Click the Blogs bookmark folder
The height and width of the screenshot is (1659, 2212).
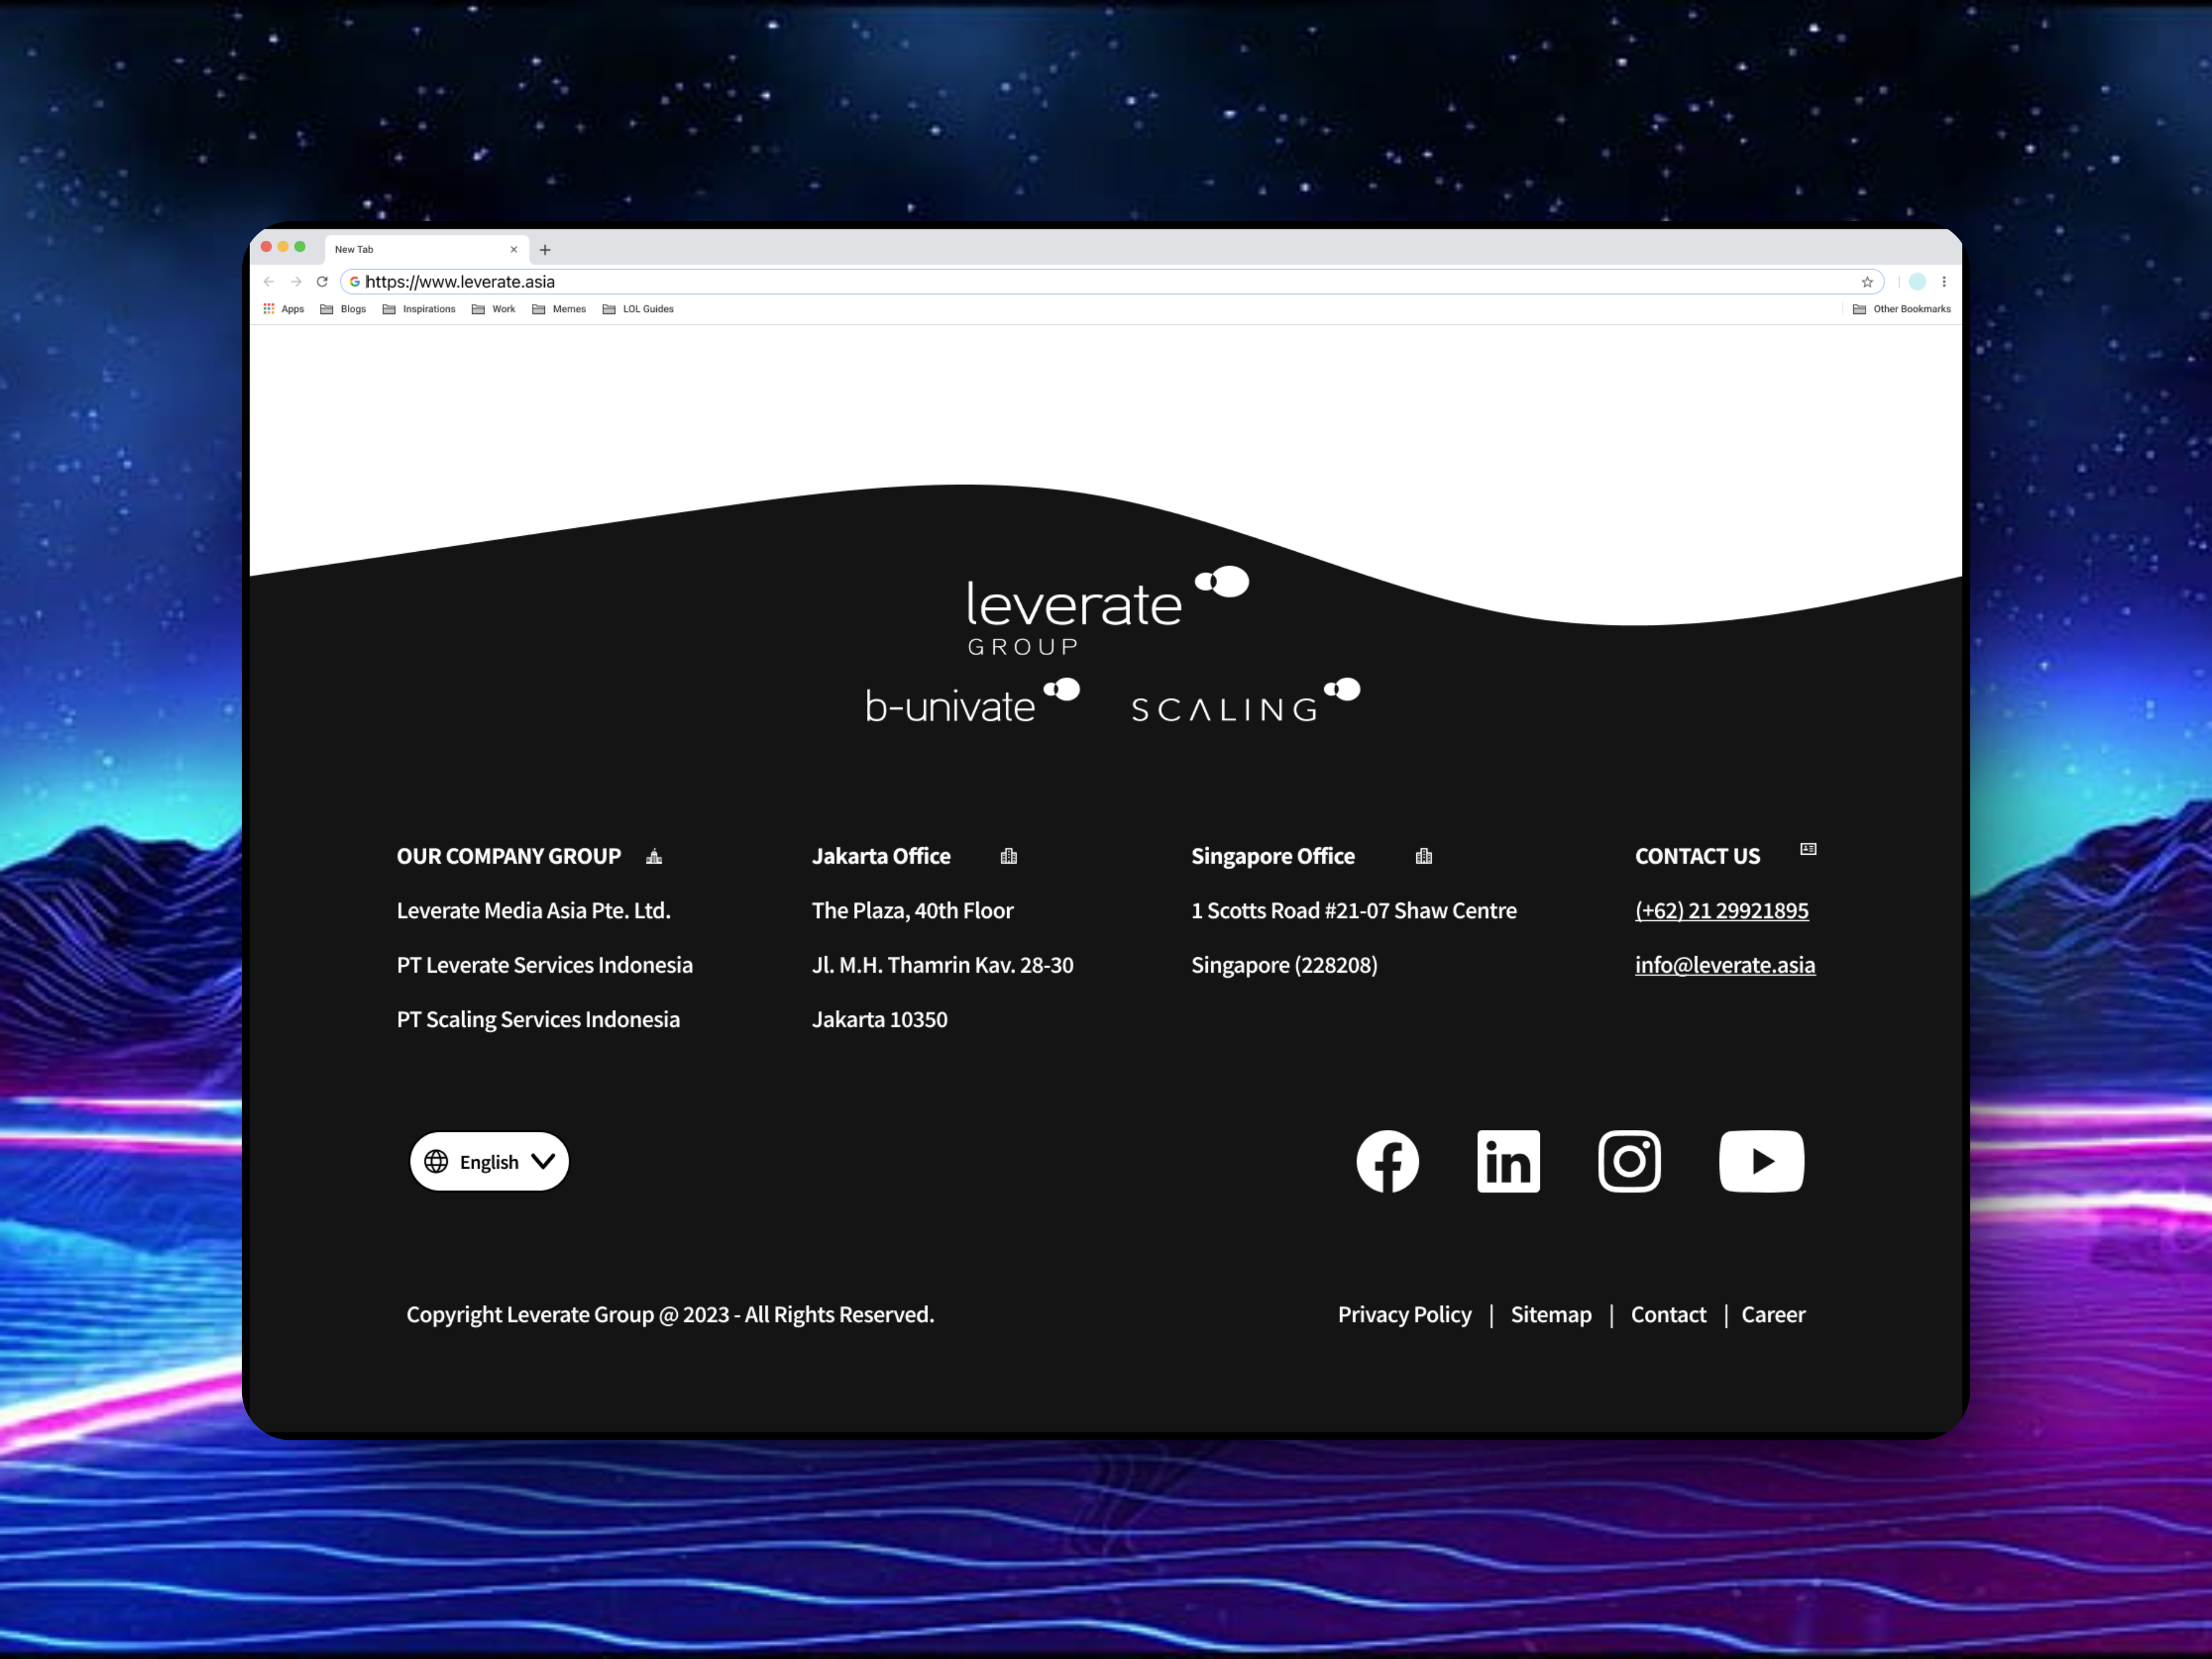[x=350, y=308]
